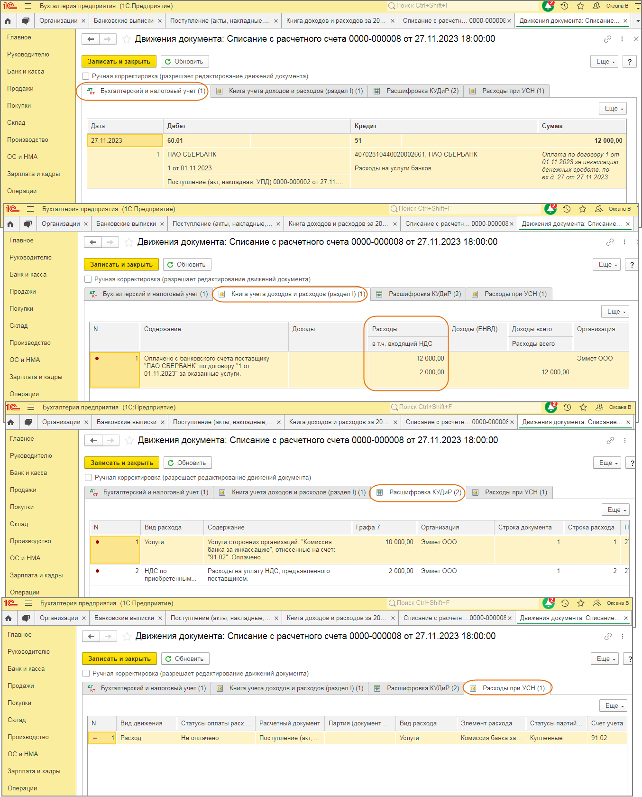Expand Еще menu beside help in second window
Screen dimensions: 642x797
click(x=606, y=265)
